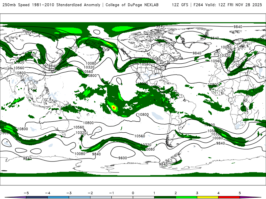This screenshot has height=199, width=266.
Task: Click the colorbar label '-1'
Action: 111,193
